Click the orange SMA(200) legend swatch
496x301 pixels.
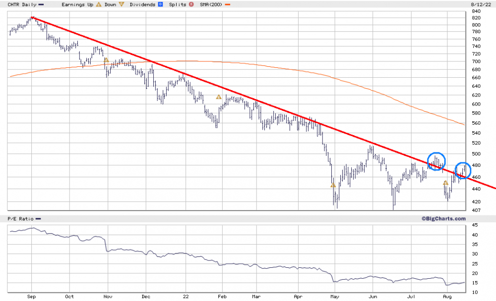[x=228, y=5]
